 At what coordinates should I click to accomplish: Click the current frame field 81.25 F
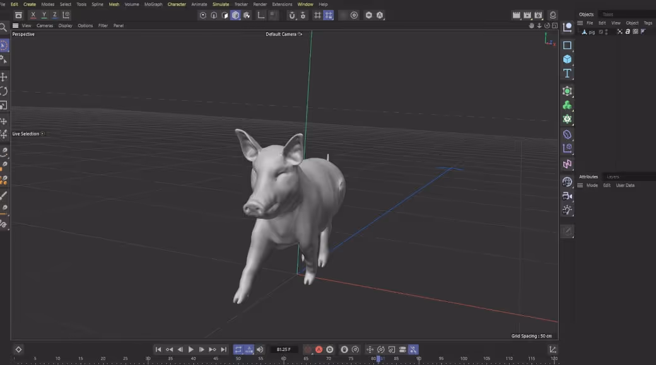[x=284, y=349]
